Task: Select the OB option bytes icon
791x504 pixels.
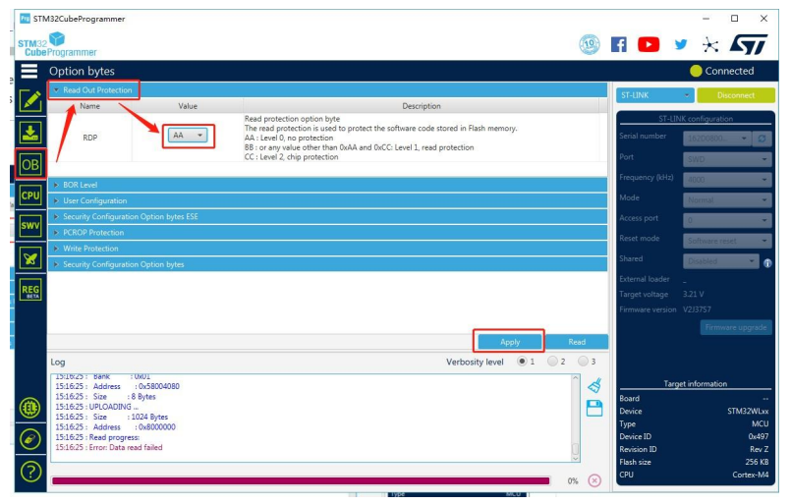Action: 29,164
